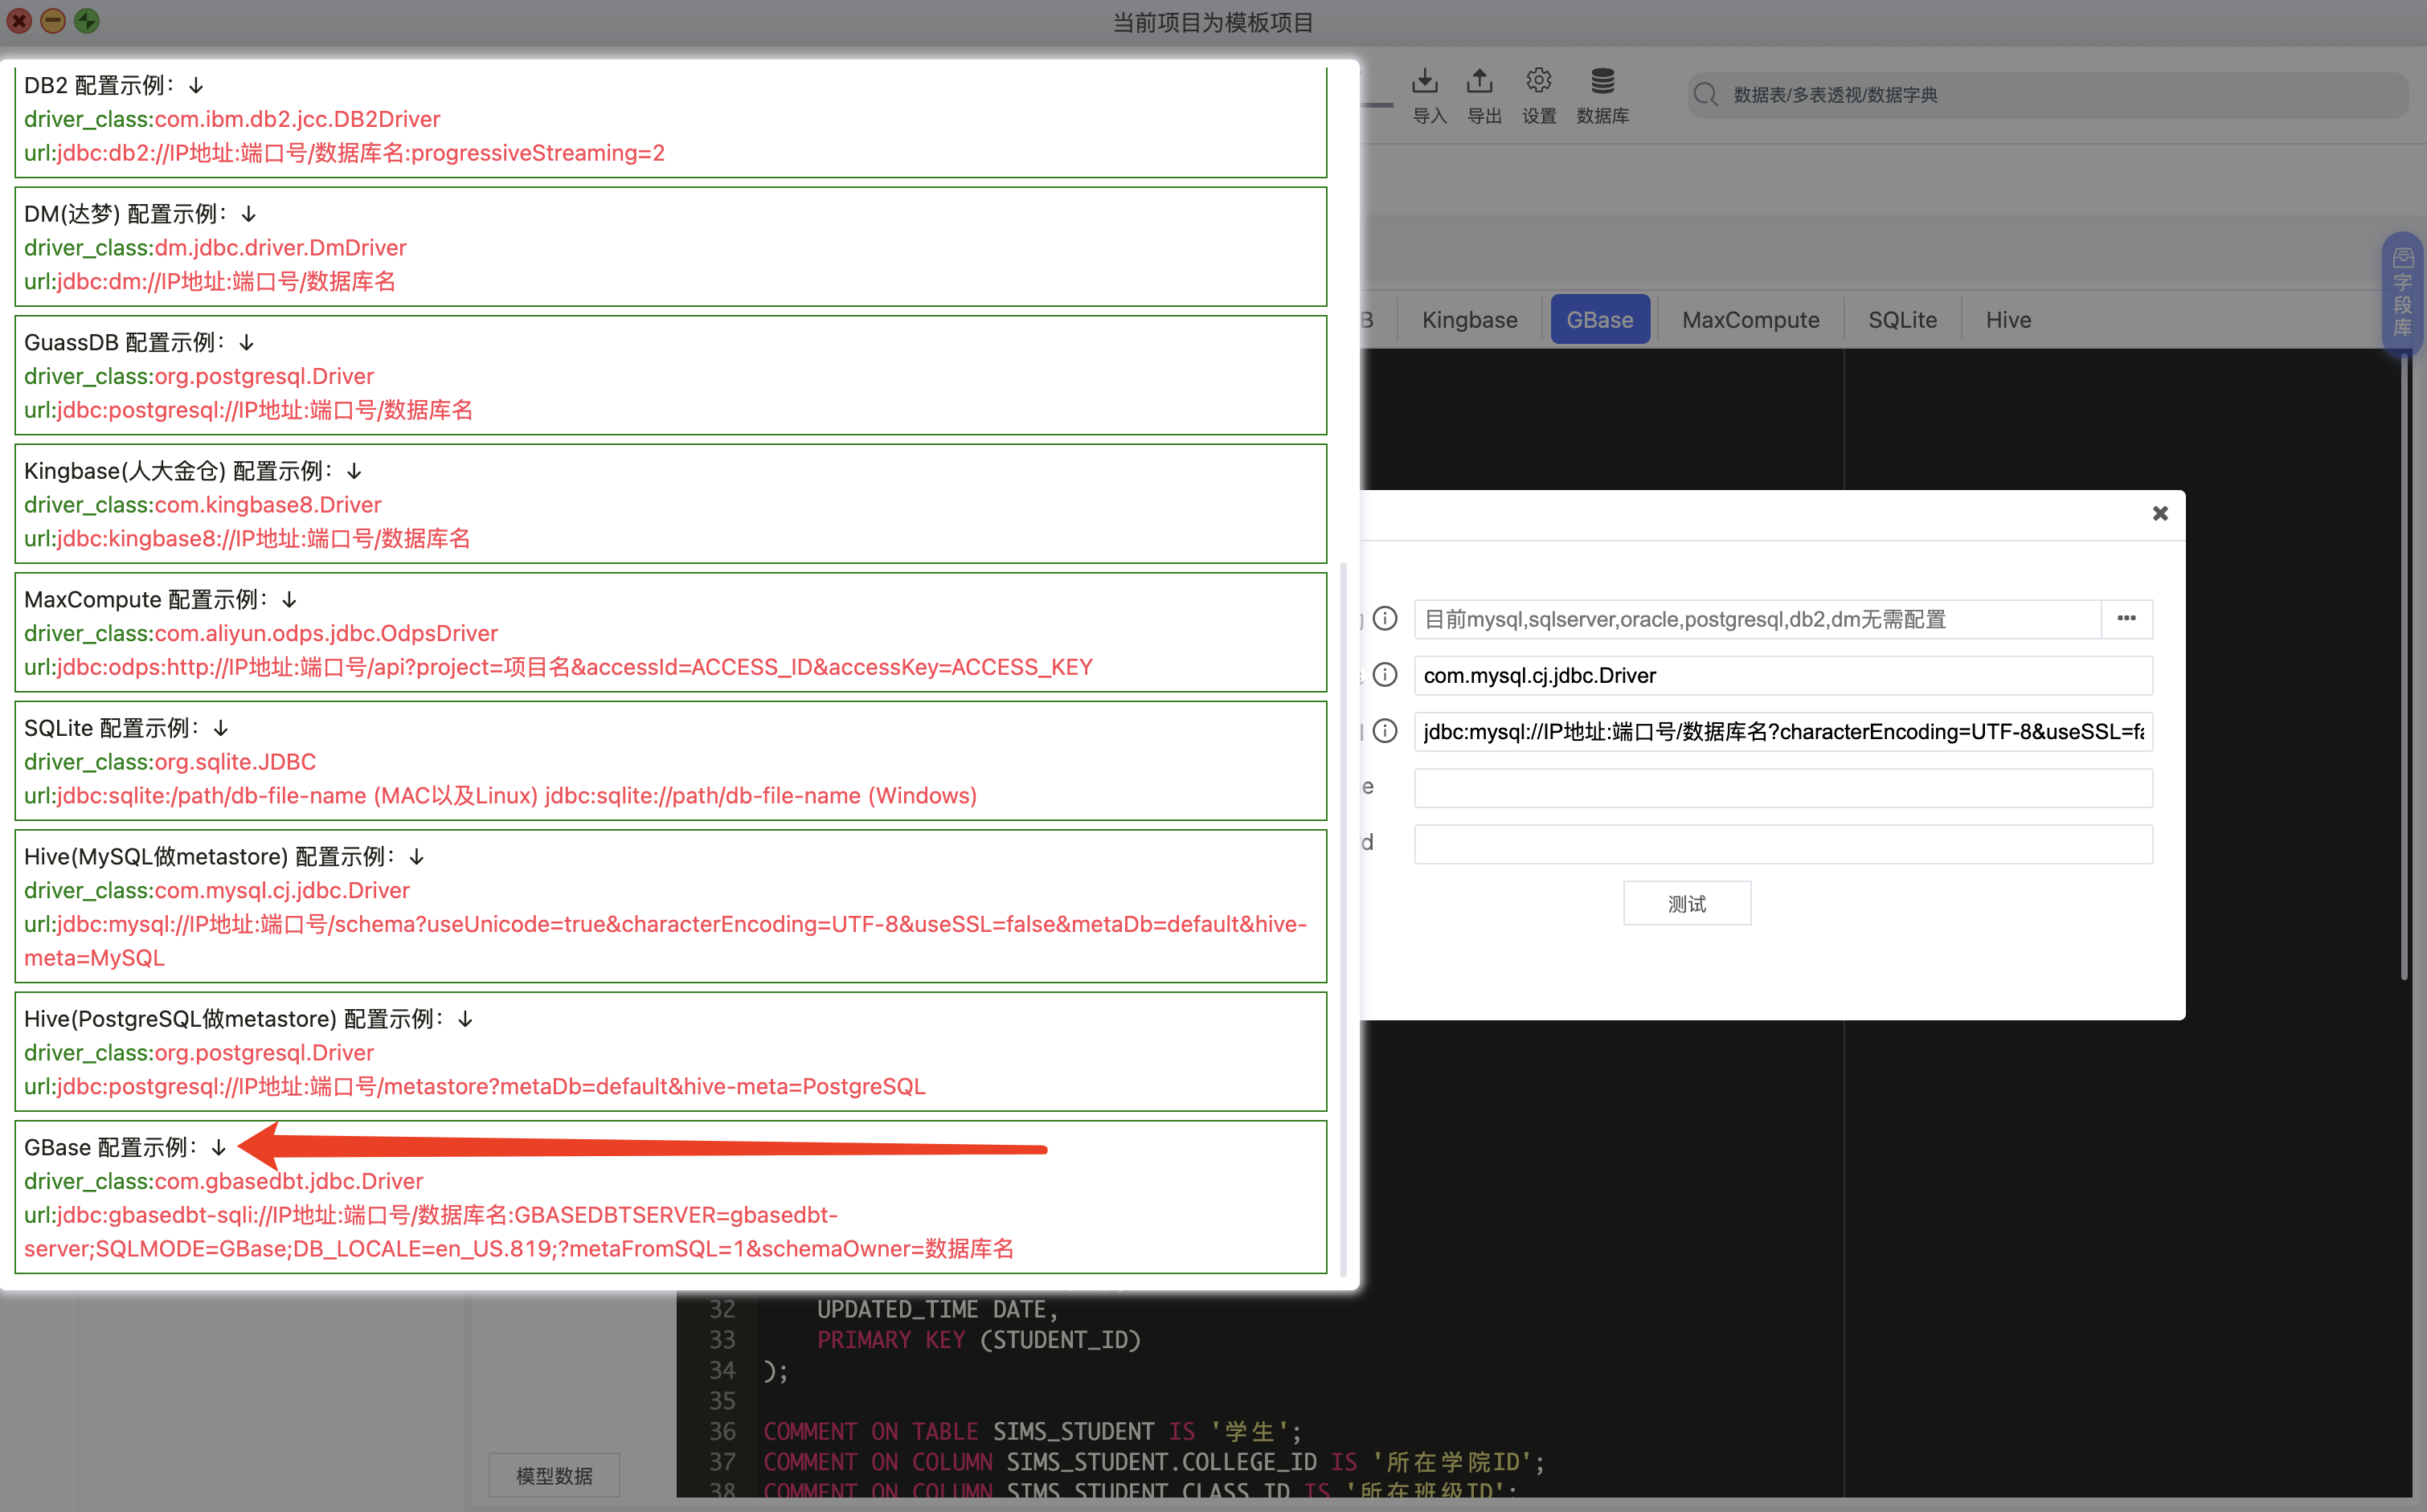Click the config examples panel scrollbar
The width and height of the screenshot is (2427, 1512).
tap(1343, 918)
